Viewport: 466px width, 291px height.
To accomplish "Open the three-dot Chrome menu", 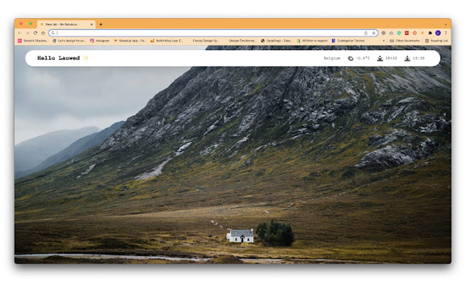I will click(446, 33).
